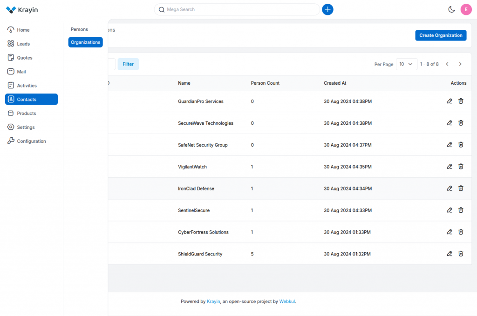Click the CyberFortress Solutions name cell
The height and width of the screenshot is (316, 477).
click(x=203, y=232)
